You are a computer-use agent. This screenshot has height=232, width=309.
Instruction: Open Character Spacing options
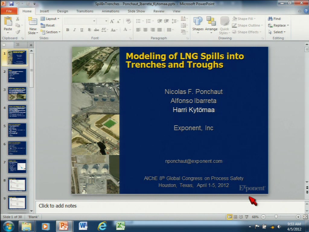tap(104, 30)
